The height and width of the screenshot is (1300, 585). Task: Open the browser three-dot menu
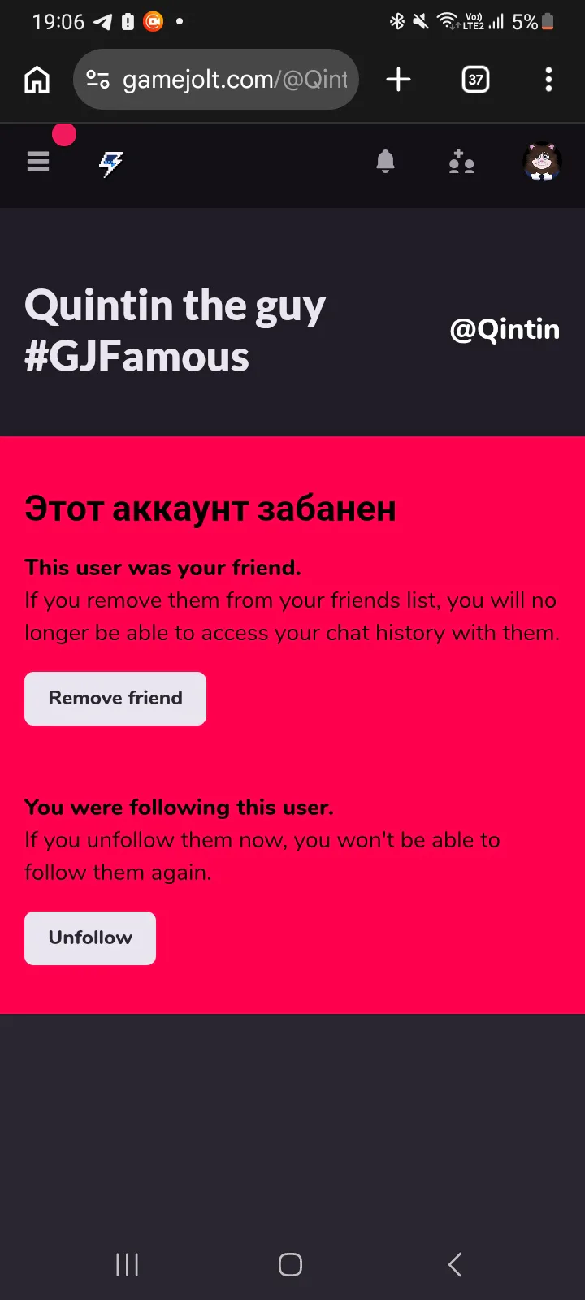click(548, 80)
